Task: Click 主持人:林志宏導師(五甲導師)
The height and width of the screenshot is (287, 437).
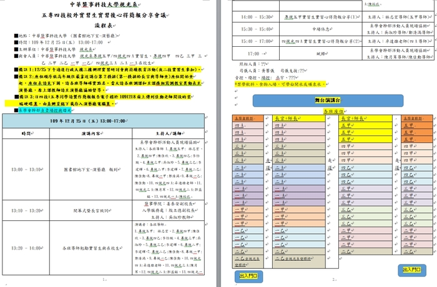Action: pos(398,17)
